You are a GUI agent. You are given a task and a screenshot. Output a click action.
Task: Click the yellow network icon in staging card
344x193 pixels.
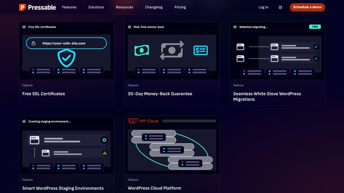tap(105, 153)
